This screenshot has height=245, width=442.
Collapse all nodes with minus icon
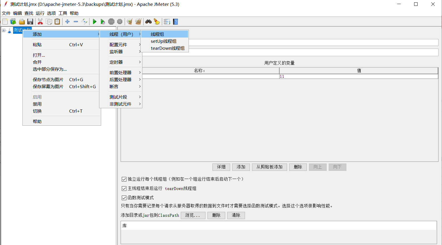[76, 22]
